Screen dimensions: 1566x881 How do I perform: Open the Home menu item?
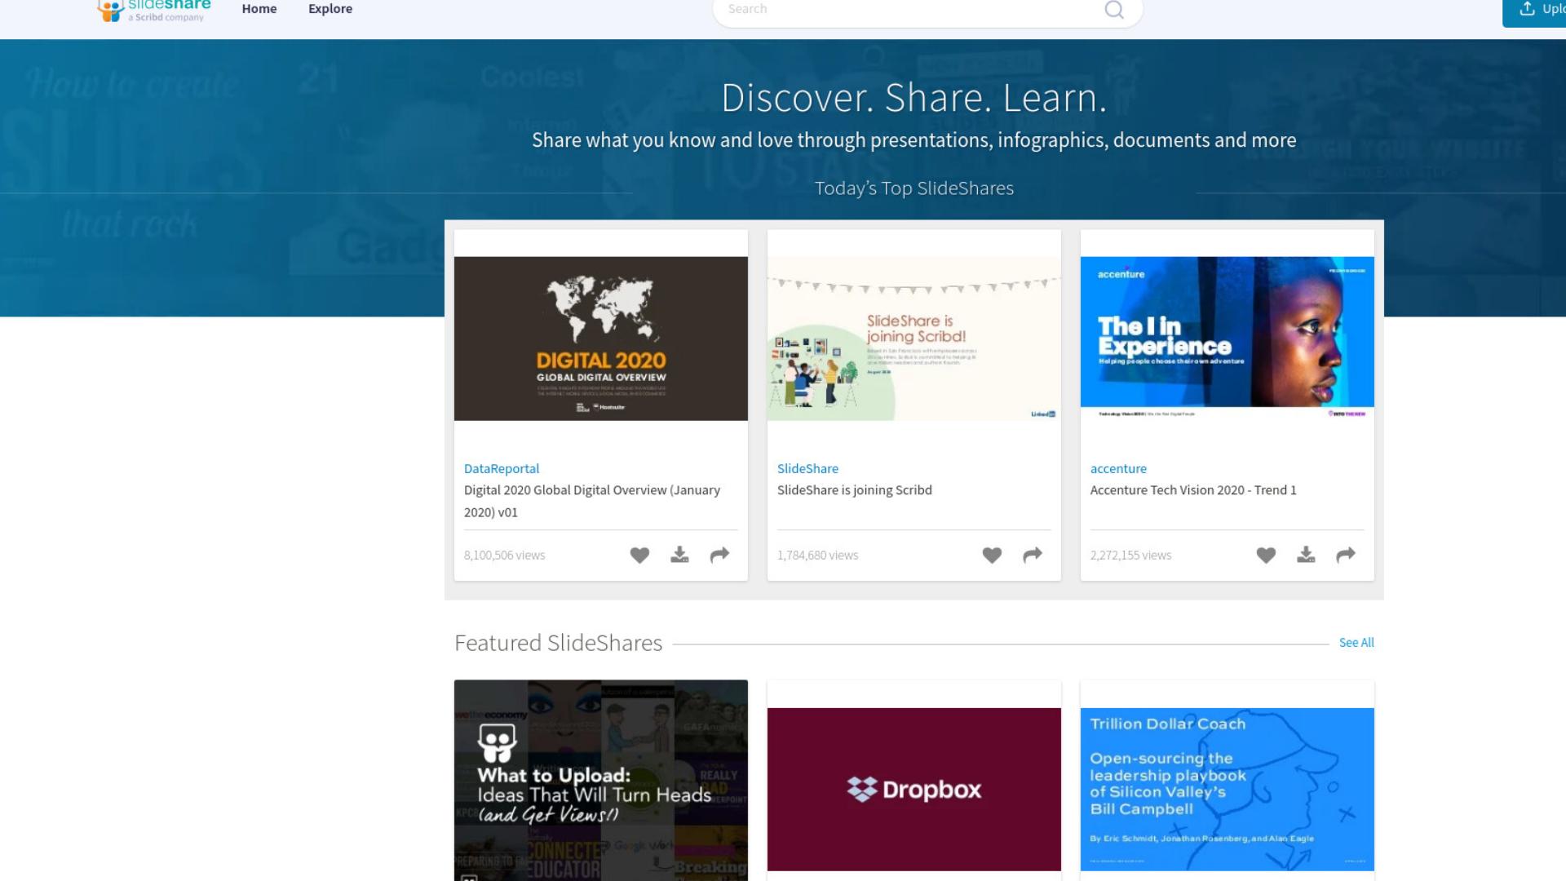[259, 9]
